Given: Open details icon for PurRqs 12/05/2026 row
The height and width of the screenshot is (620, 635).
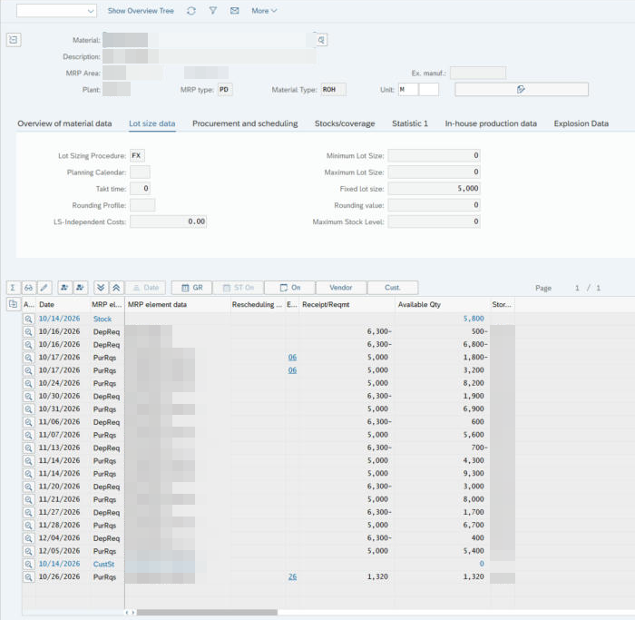Looking at the screenshot, I should point(28,551).
